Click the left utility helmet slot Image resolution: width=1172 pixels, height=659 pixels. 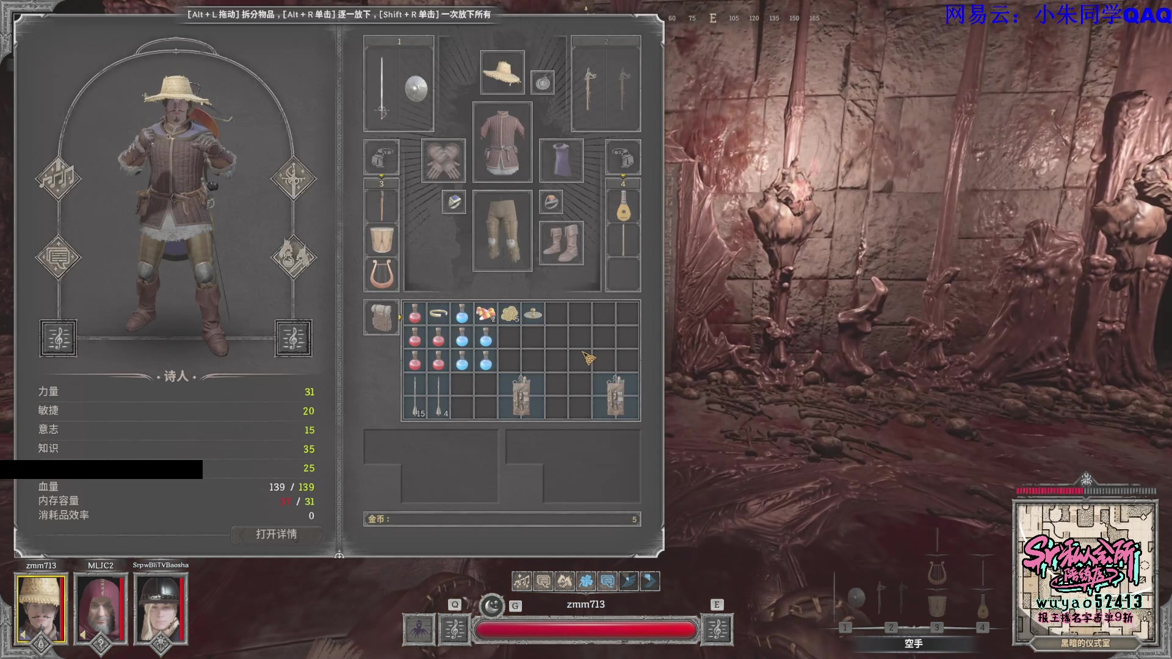point(382,157)
